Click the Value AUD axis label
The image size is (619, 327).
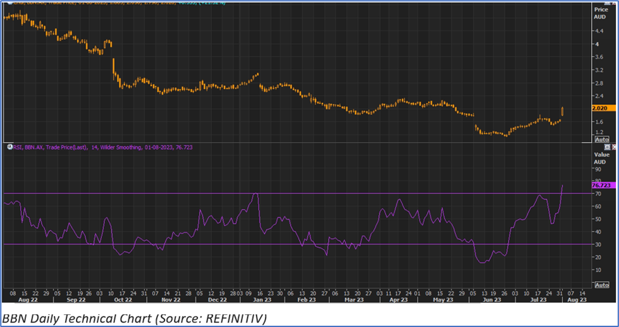(601, 158)
